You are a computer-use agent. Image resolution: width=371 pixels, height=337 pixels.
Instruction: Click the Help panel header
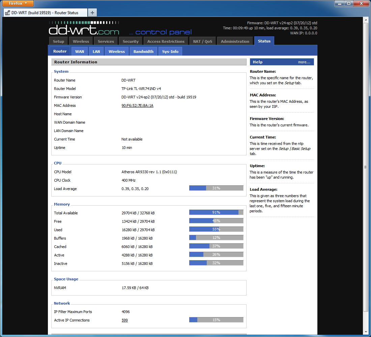point(282,62)
